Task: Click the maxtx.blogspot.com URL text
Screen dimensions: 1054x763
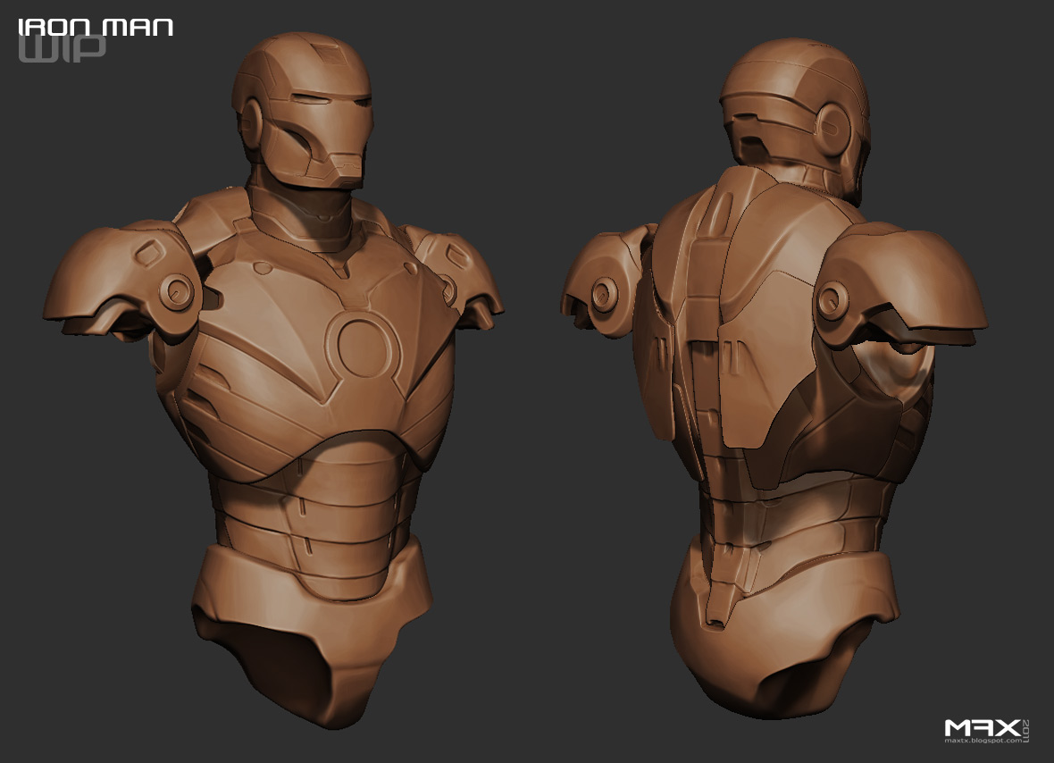Action: click(x=983, y=741)
